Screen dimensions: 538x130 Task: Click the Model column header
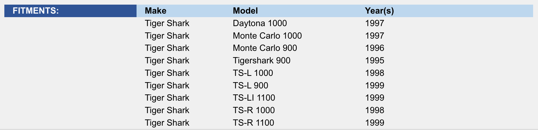pyautogui.click(x=245, y=11)
